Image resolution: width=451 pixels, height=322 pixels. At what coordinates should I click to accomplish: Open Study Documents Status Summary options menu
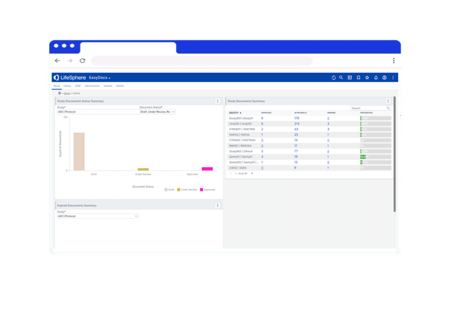click(217, 101)
